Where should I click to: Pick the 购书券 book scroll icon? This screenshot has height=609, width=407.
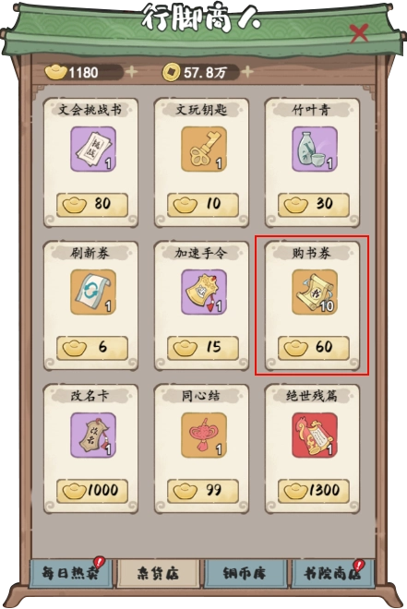(315, 292)
